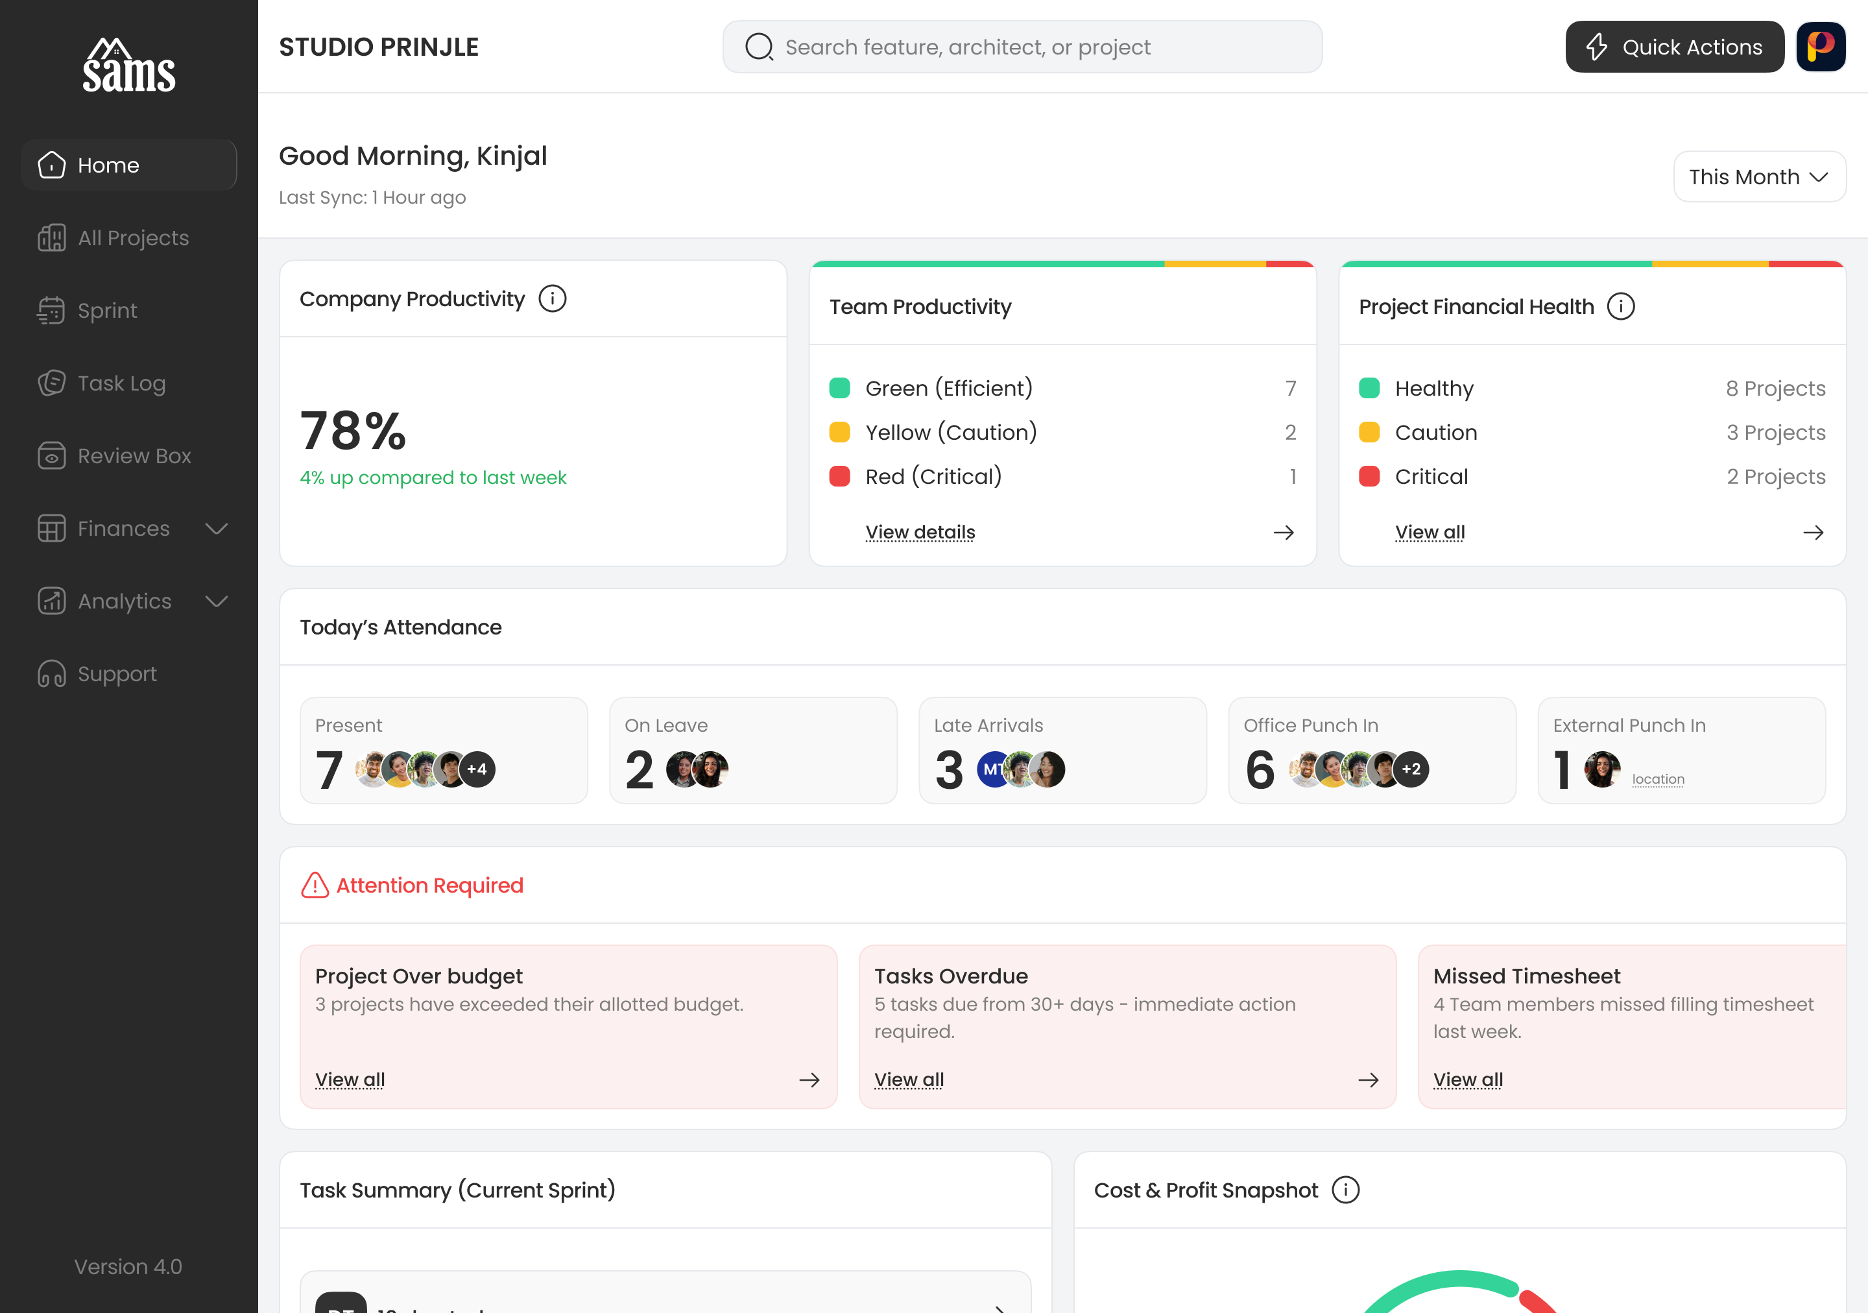Expand the Analytics sidebar submenu
The image size is (1868, 1313).
[x=217, y=601]
